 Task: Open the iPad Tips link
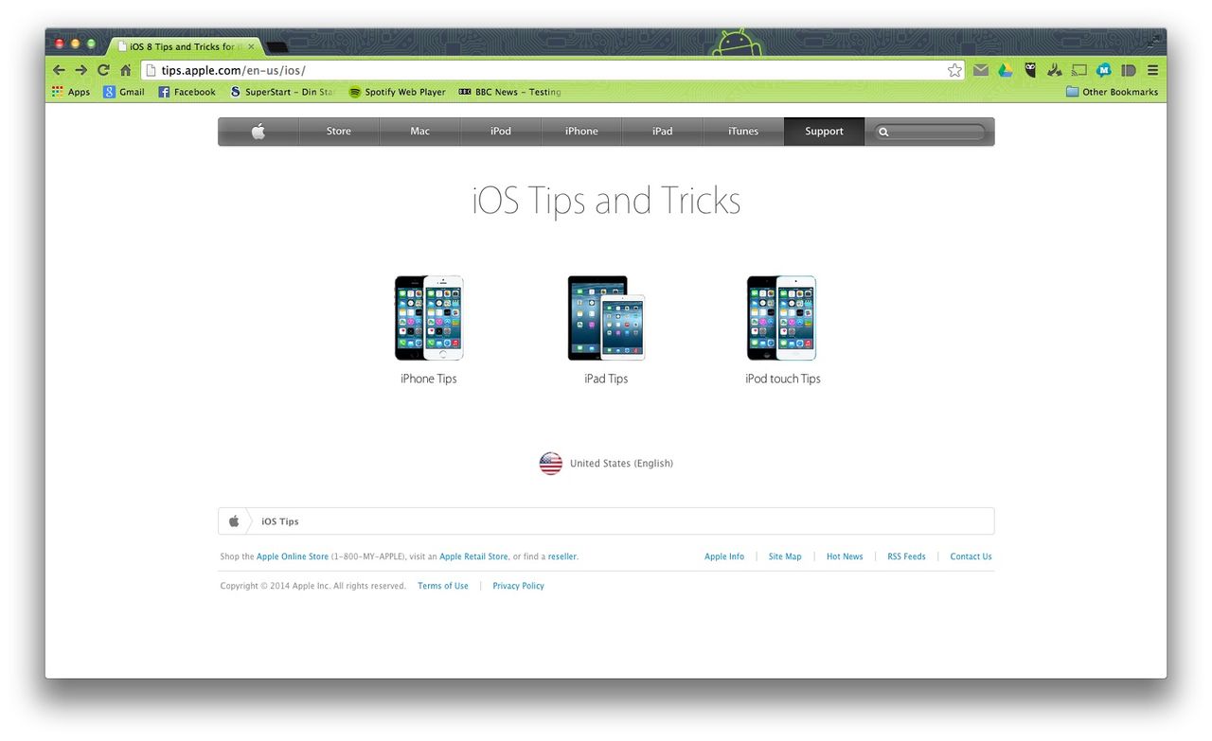606,379
